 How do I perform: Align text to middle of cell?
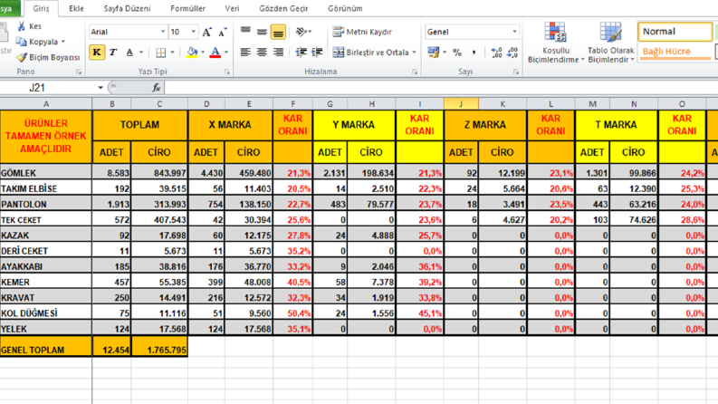(262, 32)
